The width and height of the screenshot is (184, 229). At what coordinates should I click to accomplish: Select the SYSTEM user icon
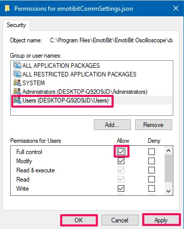click(17, 83)
